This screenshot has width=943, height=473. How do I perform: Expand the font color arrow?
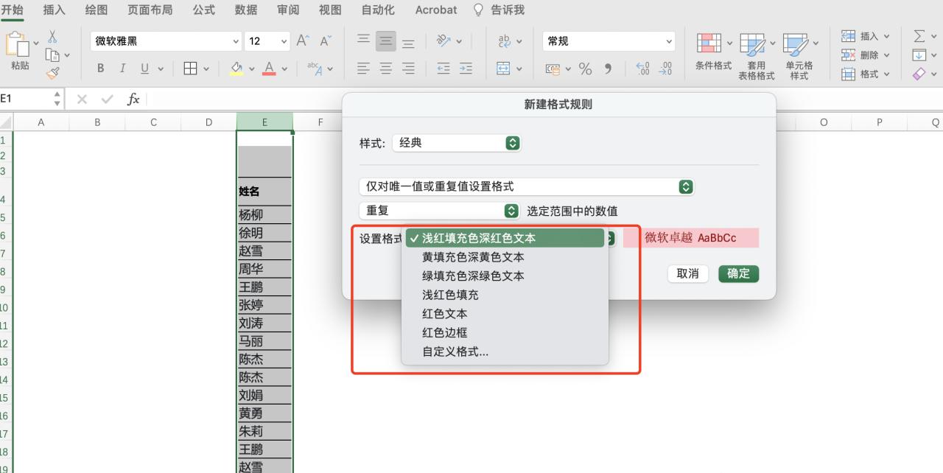pyautogui.click(x=284, y=69)
